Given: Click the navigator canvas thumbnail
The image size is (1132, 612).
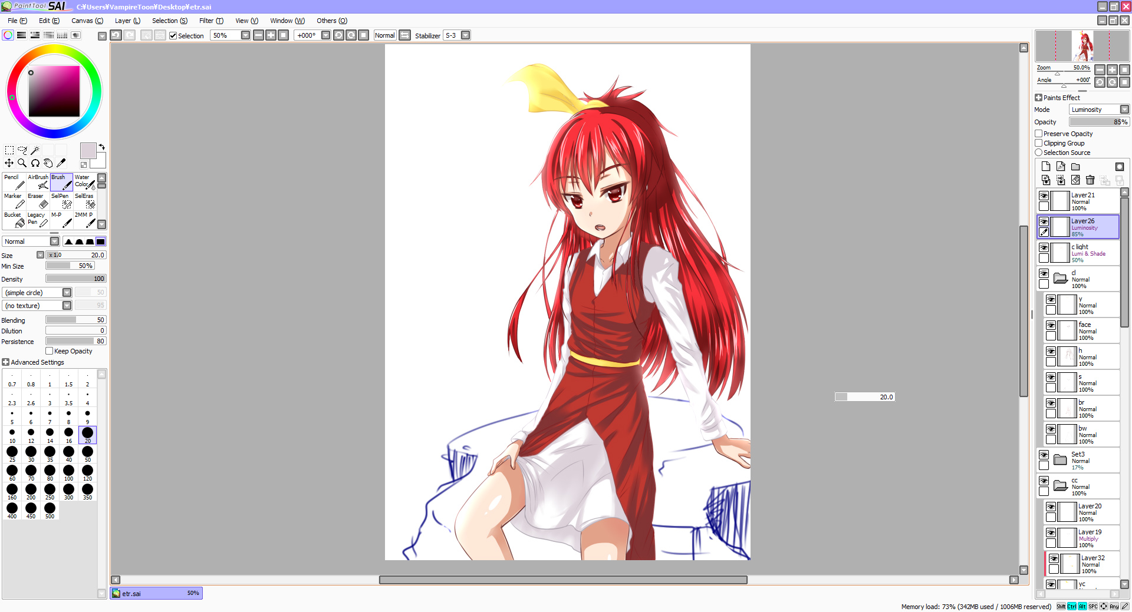Looking at the screenshot, I should point(1082,46).
